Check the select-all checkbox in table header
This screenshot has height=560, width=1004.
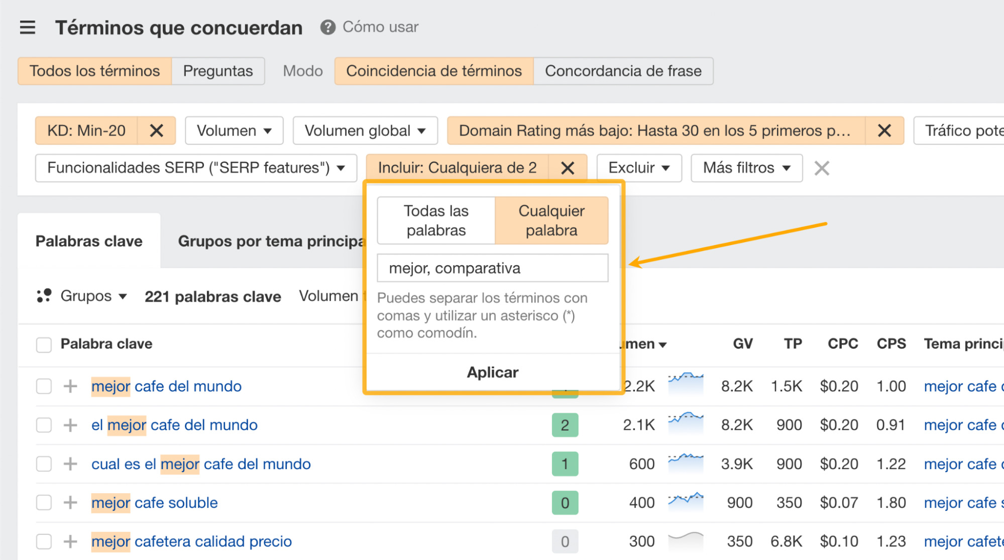pyautogui.click(x=44, y=344)
